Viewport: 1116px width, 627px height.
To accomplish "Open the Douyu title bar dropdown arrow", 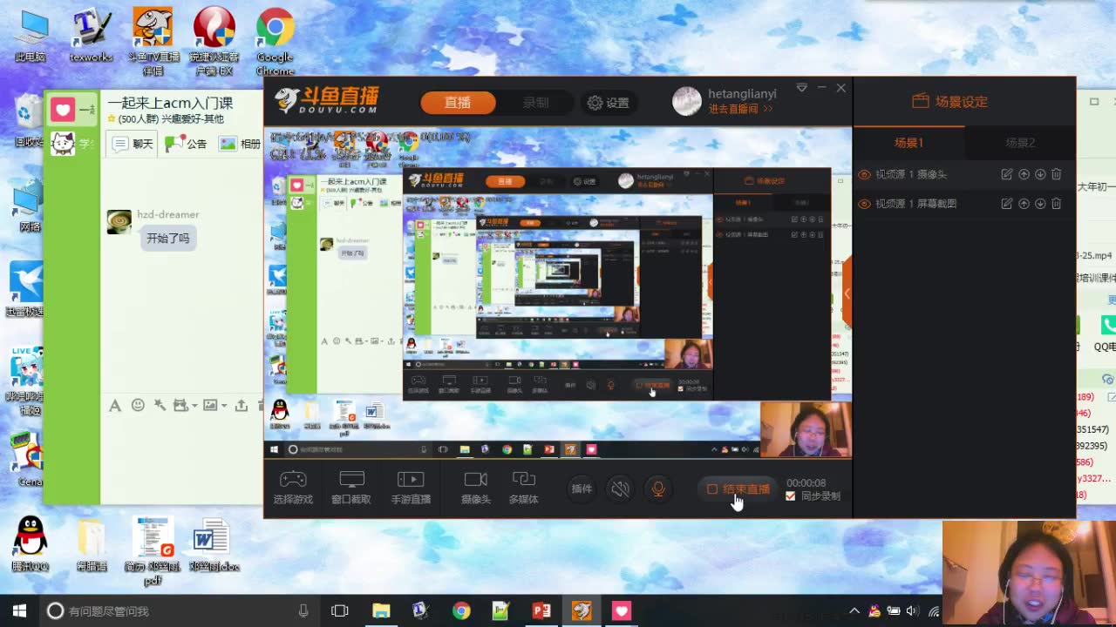I will [801, 87].
